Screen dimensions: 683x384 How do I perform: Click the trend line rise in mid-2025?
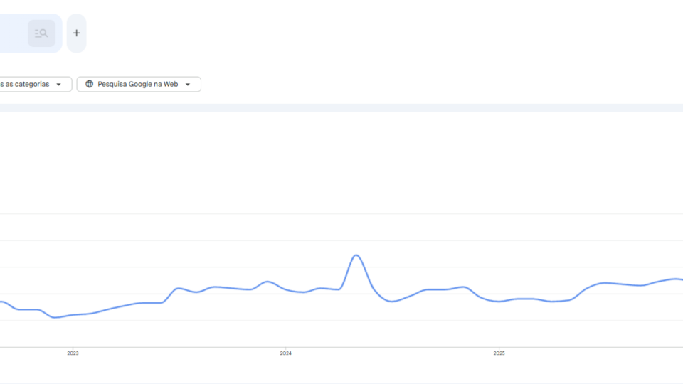point(587,289)
